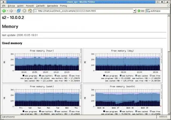Screen dimensions: 171x120
Task: Click the free memory (day) graph
Action: (x=122, y=65)
